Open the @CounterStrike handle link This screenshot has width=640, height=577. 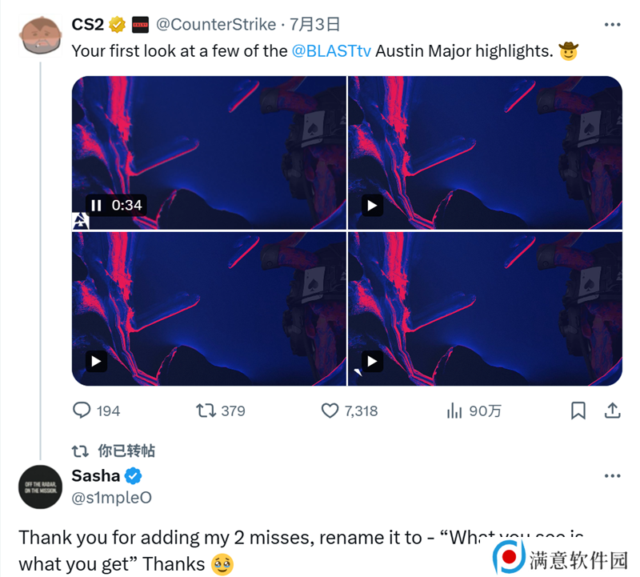(x=216, y=25)
